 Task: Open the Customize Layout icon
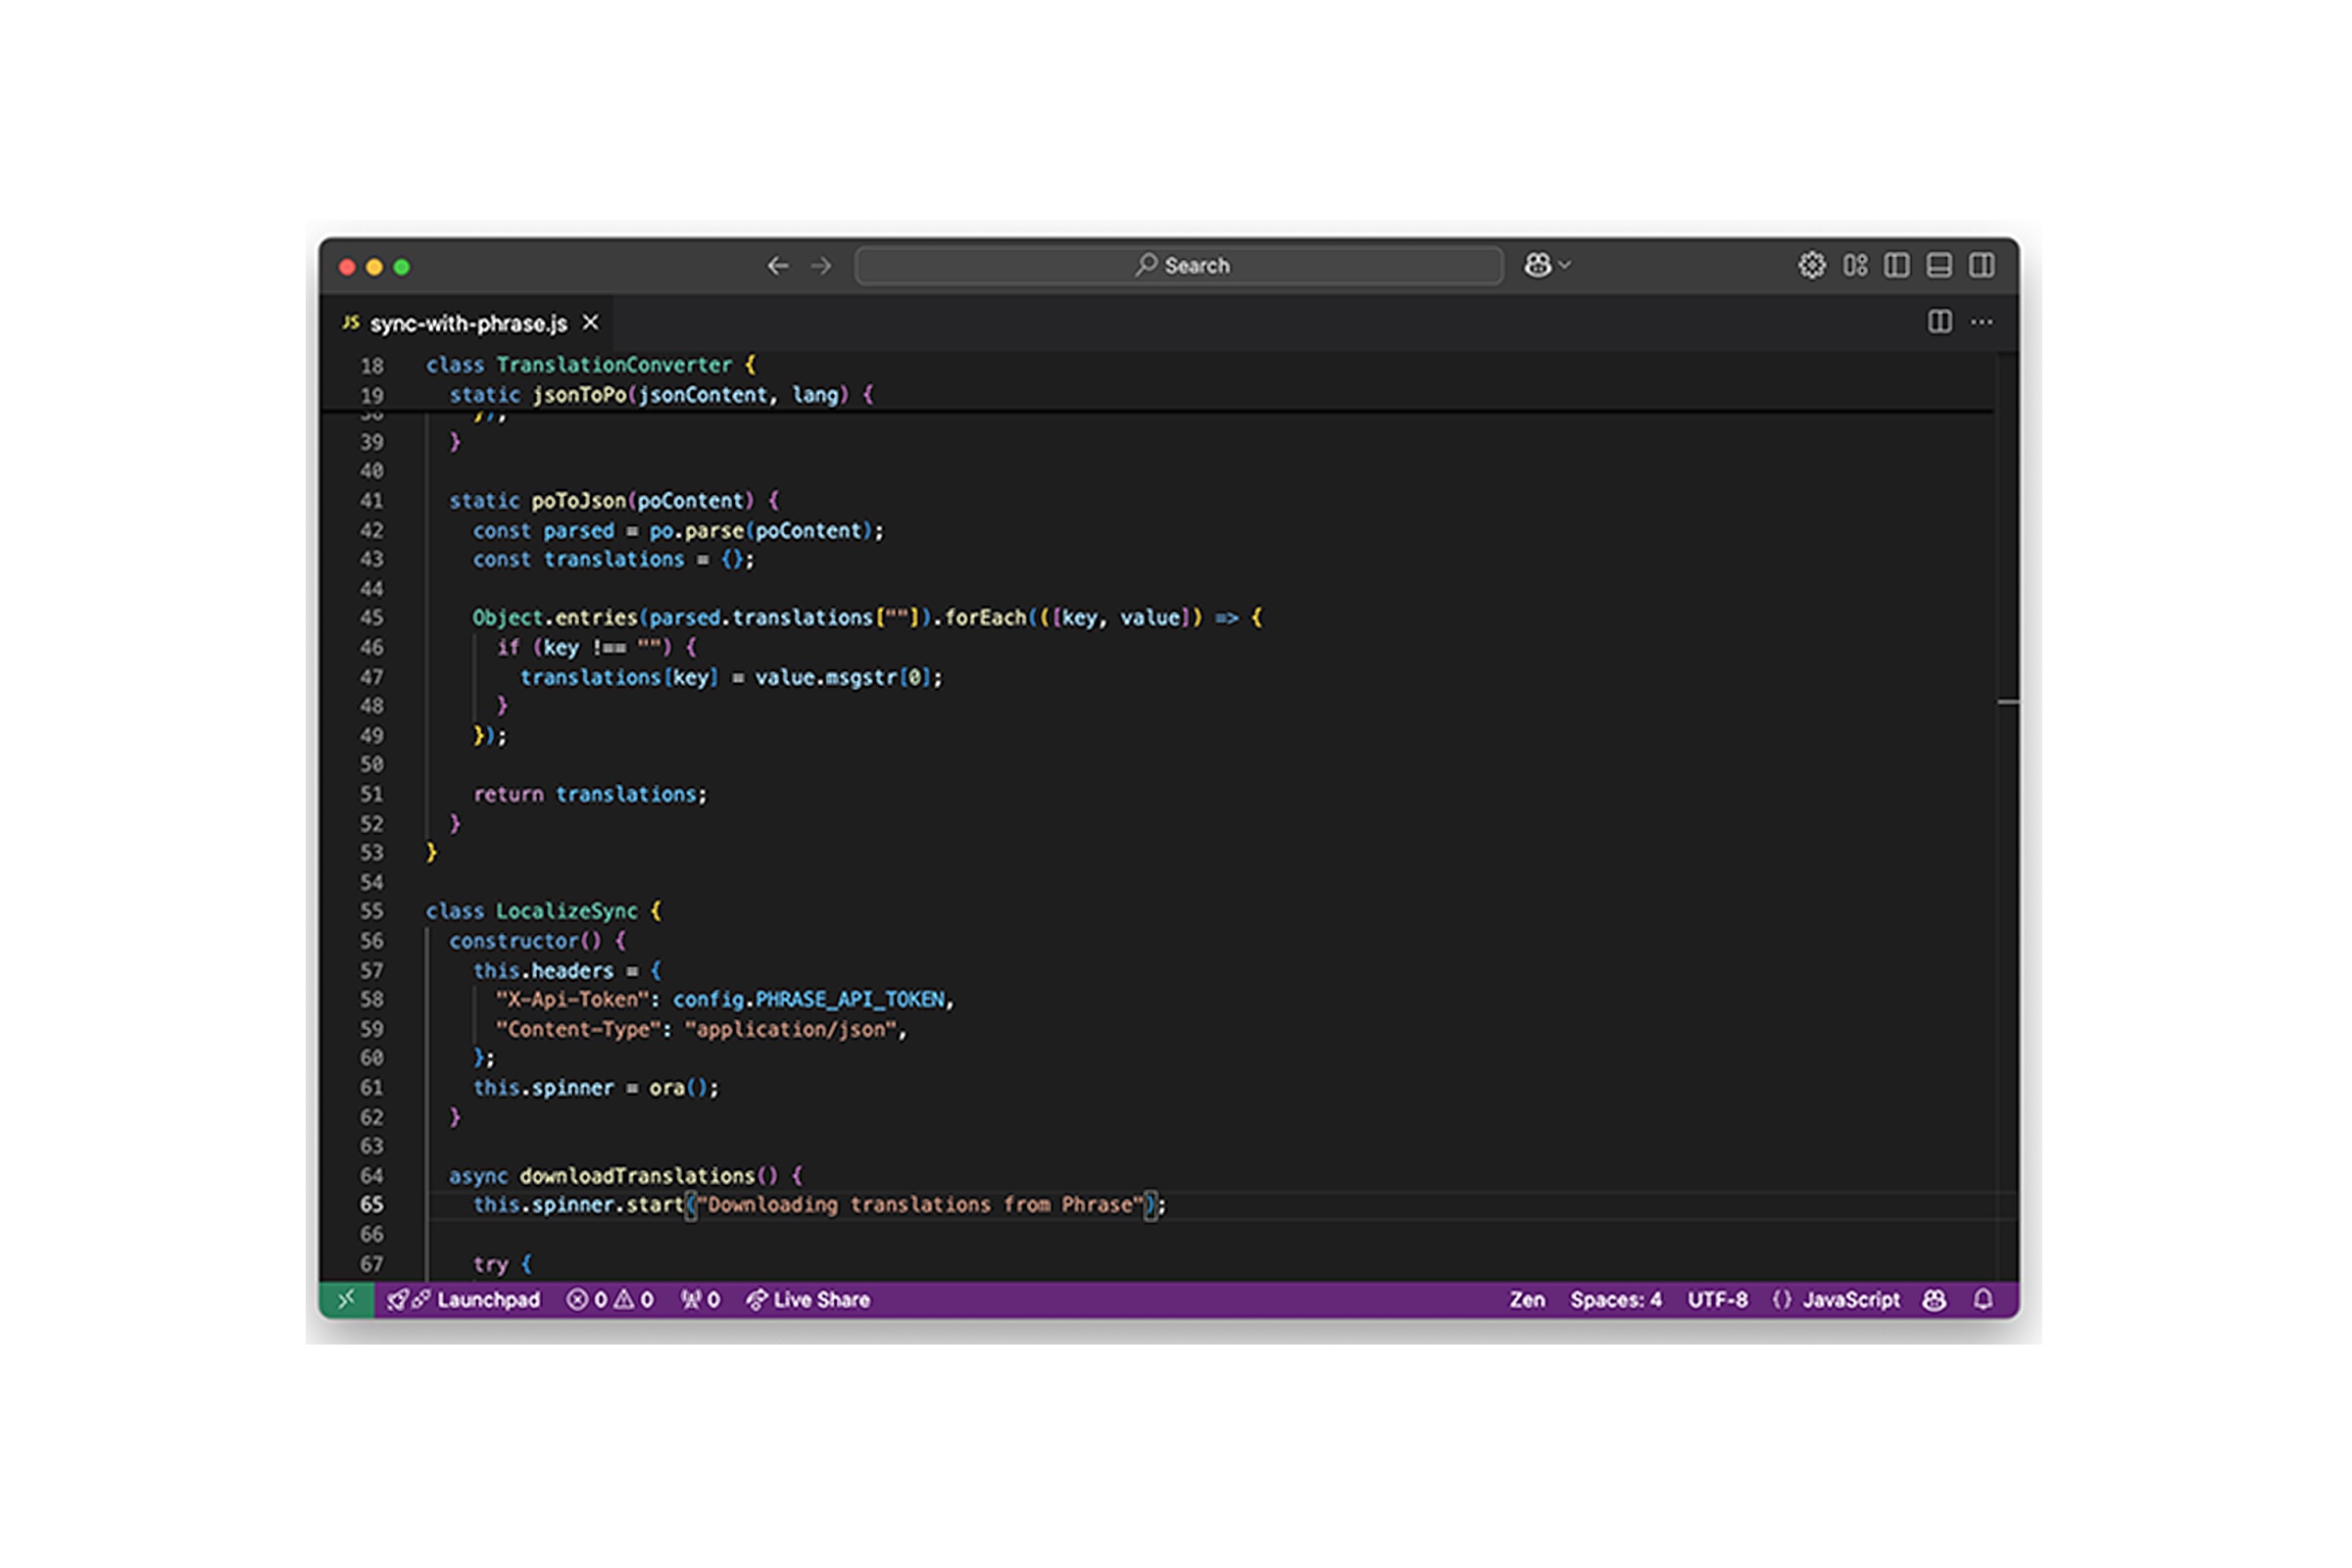point(1855,265)
